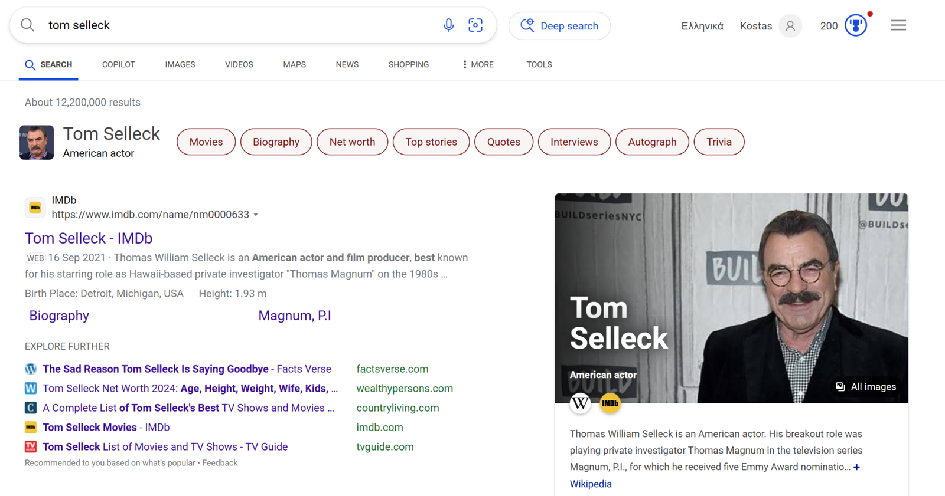Open the hamburger settings menu
Viewport: 945px width, 496px height.
[x=898, y=25]
